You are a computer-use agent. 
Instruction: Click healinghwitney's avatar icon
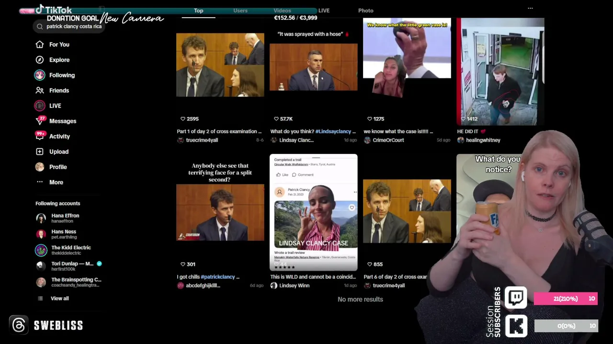click(460, 140)
